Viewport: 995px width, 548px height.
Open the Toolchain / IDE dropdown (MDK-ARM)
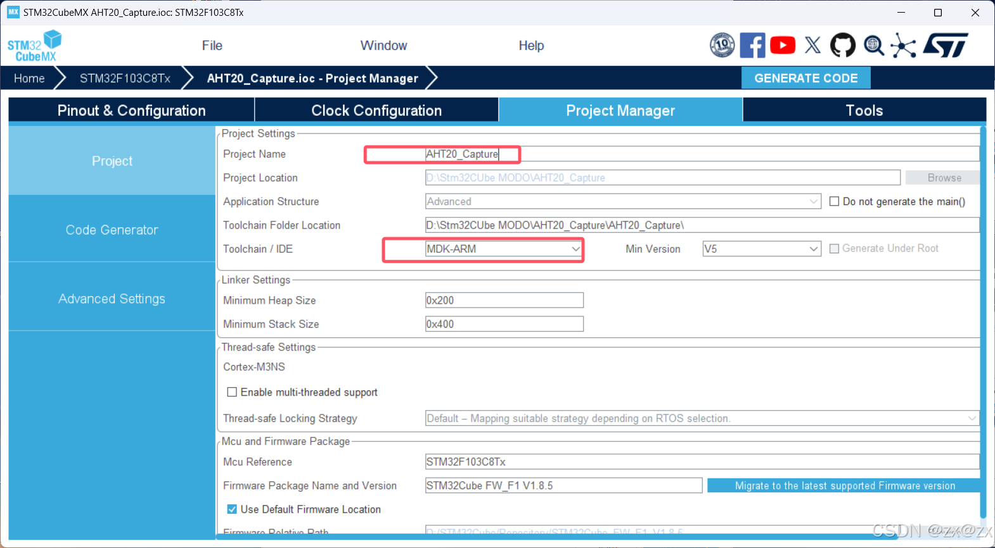[504, 249]
